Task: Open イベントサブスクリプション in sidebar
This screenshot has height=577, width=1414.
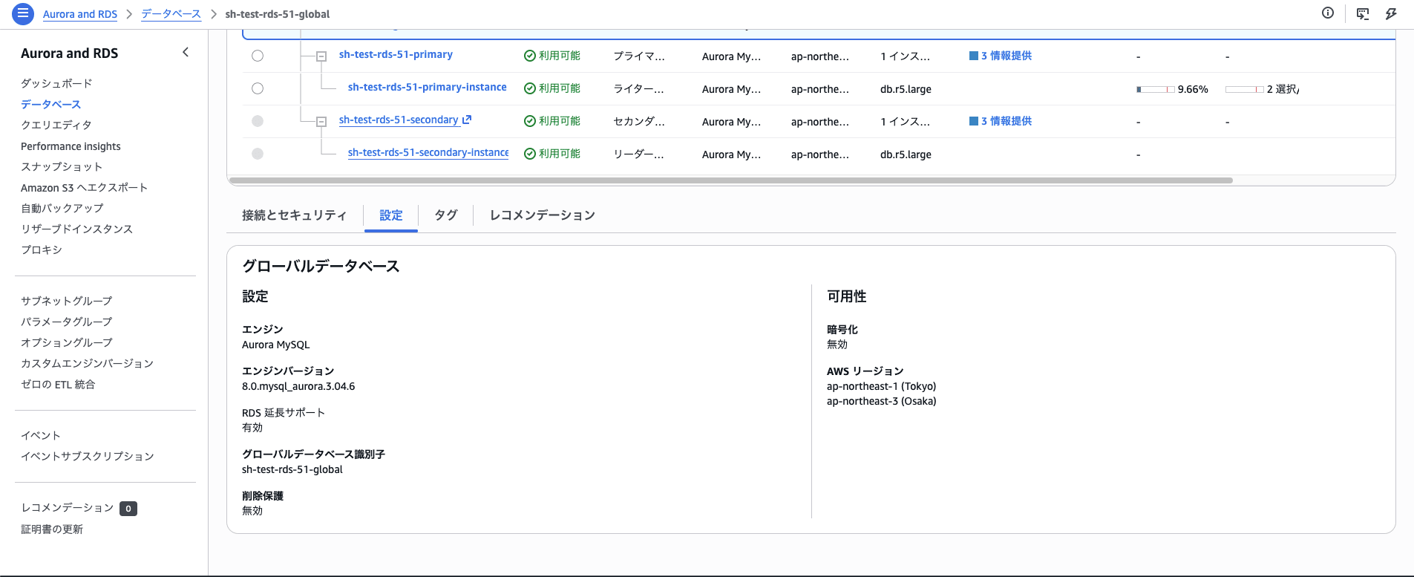Action: click(x=88, y=456)
